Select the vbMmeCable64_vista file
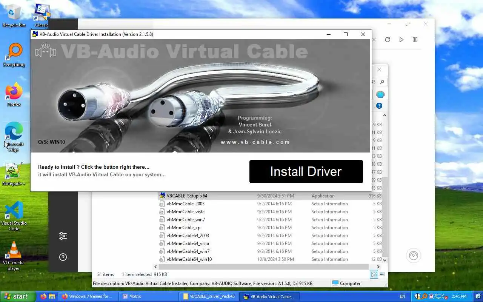The image size is (483, 302). click(x=188, y=243)
